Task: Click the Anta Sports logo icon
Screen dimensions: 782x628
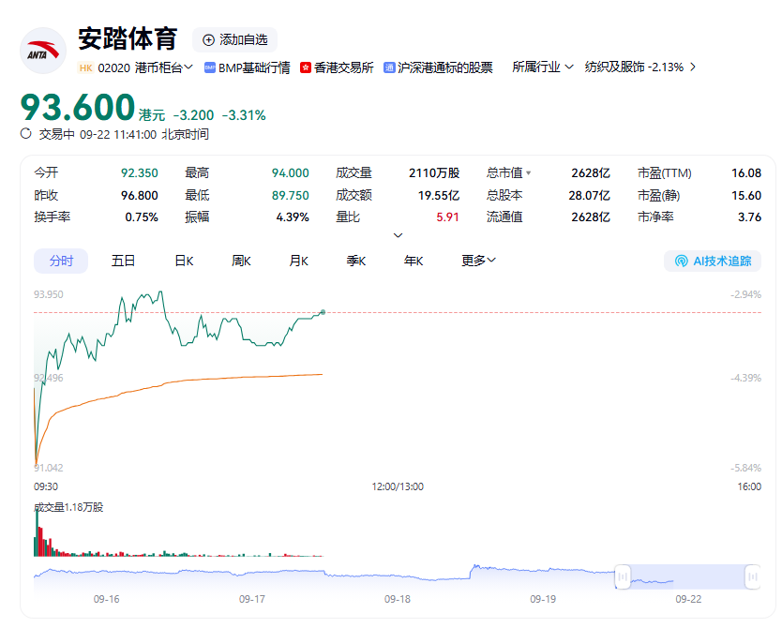Action: click(x=43, y=51)
